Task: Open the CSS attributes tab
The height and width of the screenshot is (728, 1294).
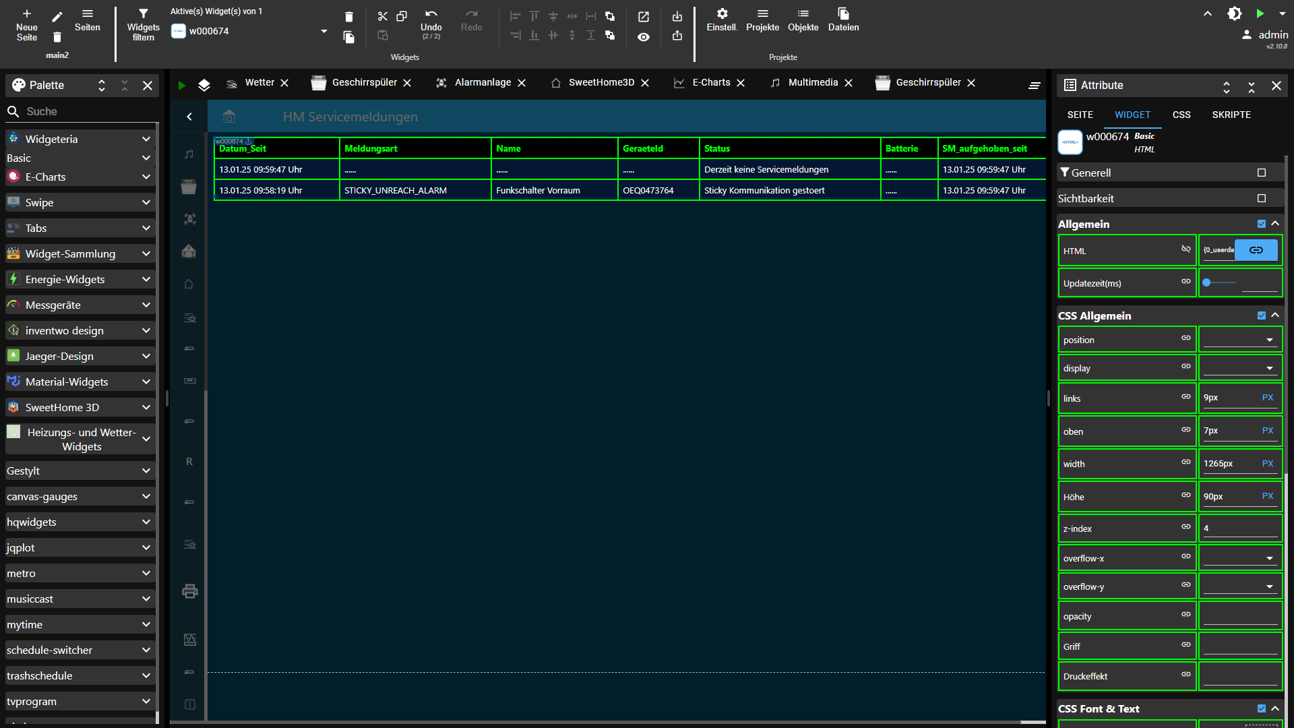Action: (x=1181, y=115)
